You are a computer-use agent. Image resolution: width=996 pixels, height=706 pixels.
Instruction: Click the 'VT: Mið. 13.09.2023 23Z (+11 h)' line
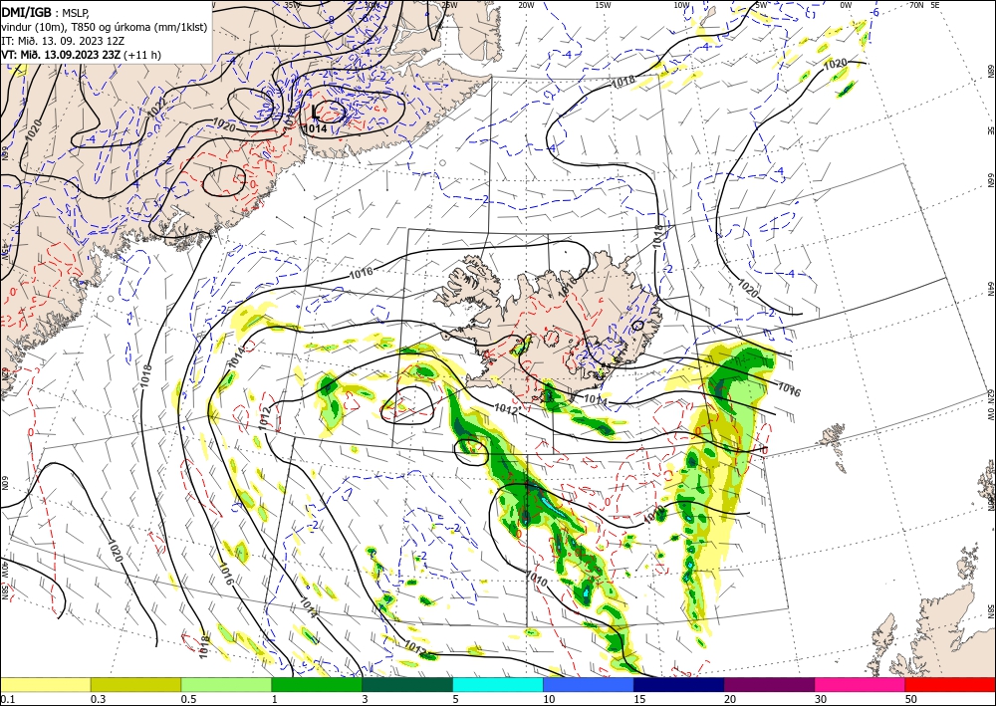(x=82, y=55)
